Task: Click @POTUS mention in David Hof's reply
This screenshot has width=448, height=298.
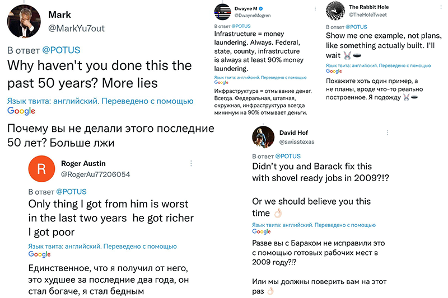Action: (288, 157)
